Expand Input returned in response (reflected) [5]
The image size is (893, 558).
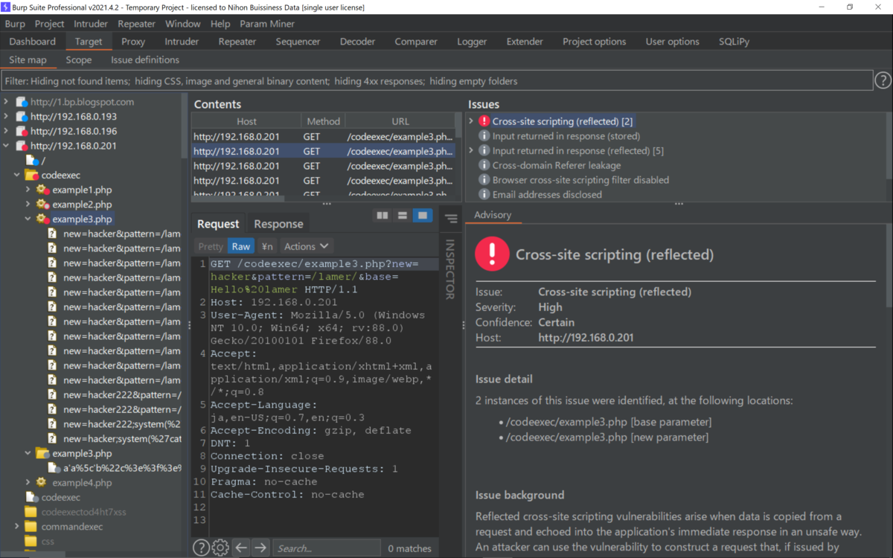coord(471,150)
